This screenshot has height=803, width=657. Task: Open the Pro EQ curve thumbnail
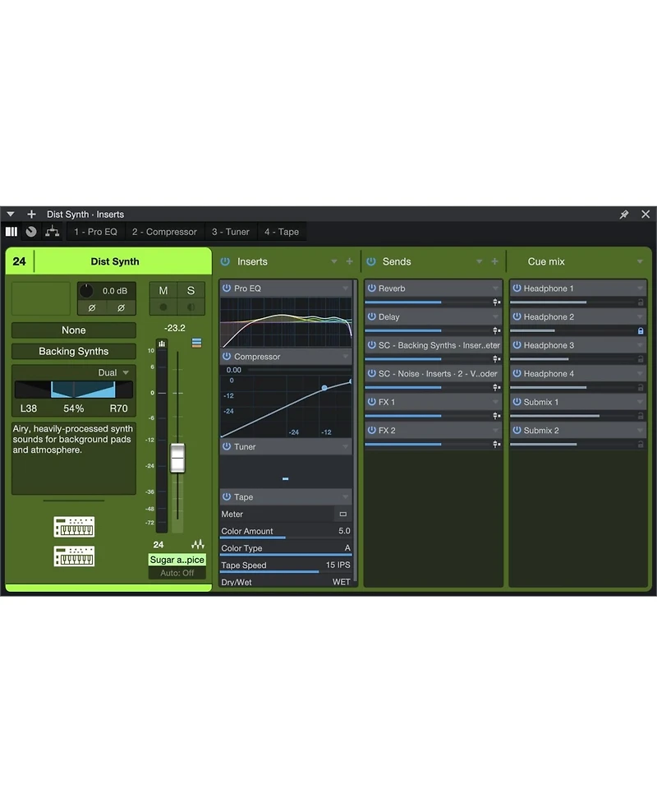click(286, 323)
